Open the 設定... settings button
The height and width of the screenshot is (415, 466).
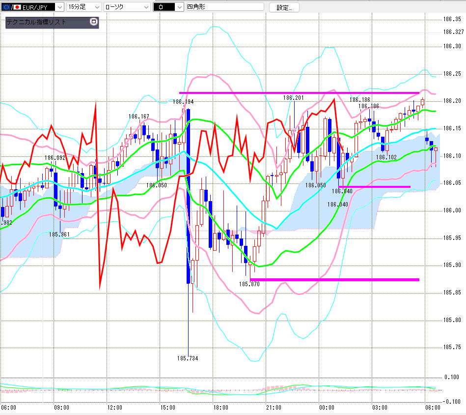(284, 7)
